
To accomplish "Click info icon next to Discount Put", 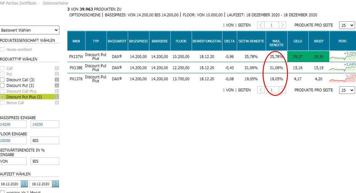I will coord(56,85).
